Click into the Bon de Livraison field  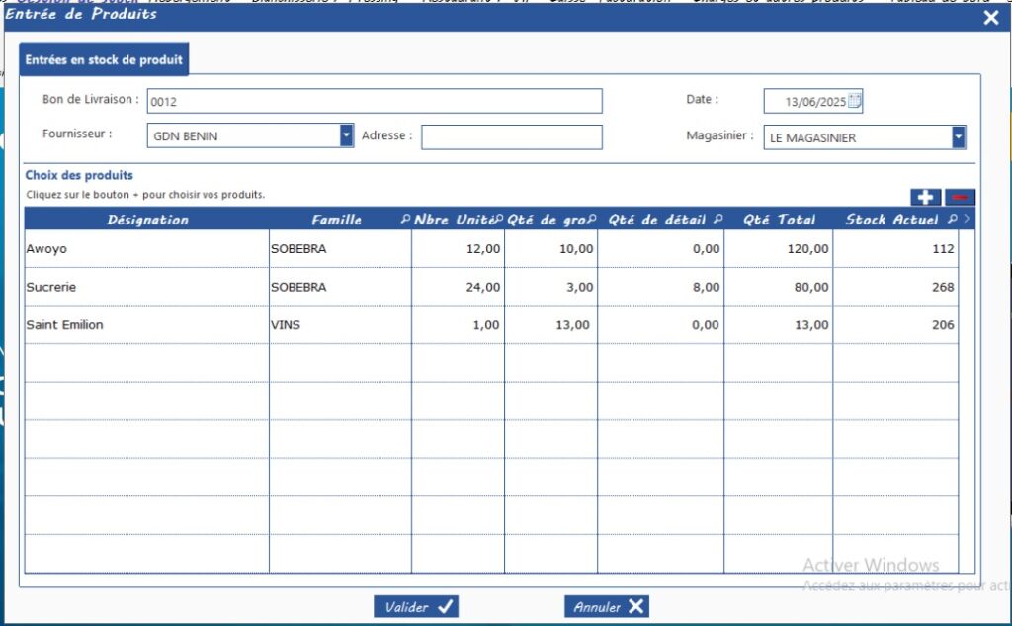click(x=374, y=101)
